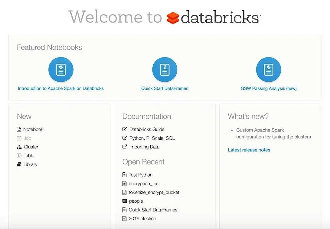This screenshot has width=330, height=229.
Task: Click the Featured Notebooks heading
Action: pyautogui.click(x=50, y=47)
